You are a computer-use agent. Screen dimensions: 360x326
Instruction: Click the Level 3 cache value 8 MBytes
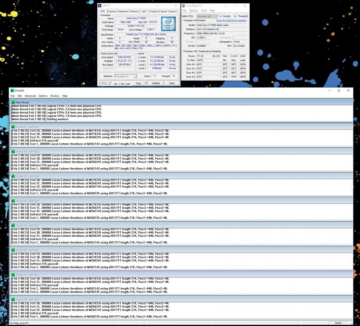tap(157, 69)
